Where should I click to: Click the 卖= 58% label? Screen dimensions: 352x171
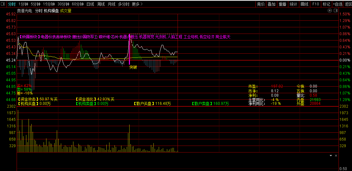[24, 89]
